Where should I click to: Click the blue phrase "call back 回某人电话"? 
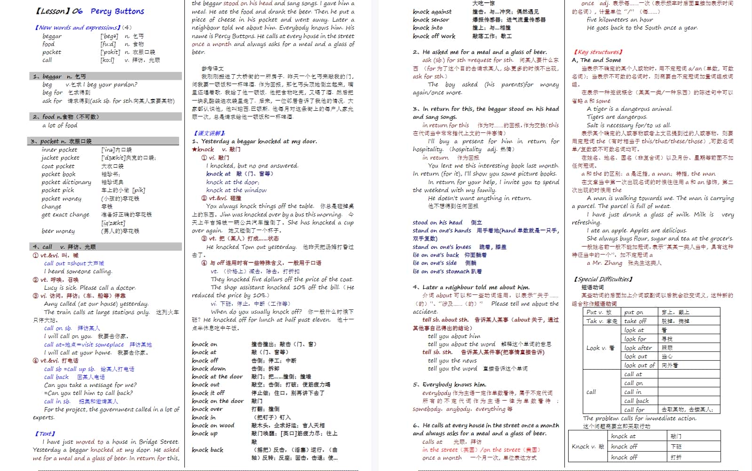(x=74, y=377)
